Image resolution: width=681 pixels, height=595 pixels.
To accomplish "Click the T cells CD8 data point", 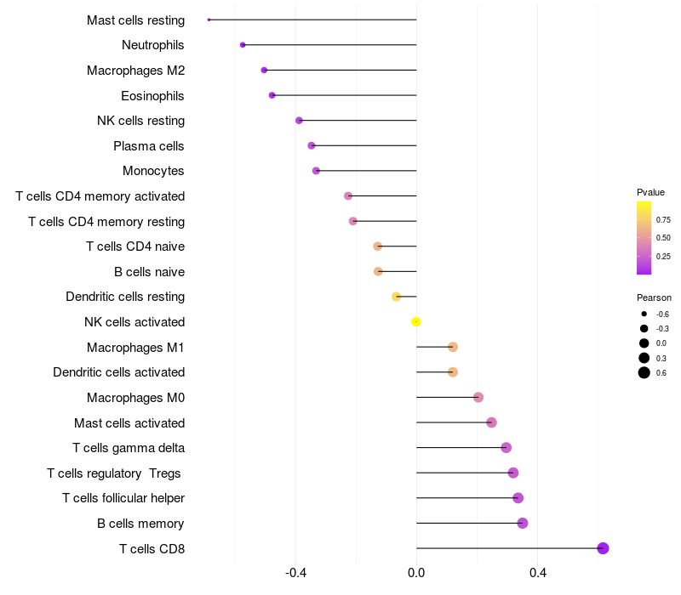I will pyautogui.click(x=603, y=548).
